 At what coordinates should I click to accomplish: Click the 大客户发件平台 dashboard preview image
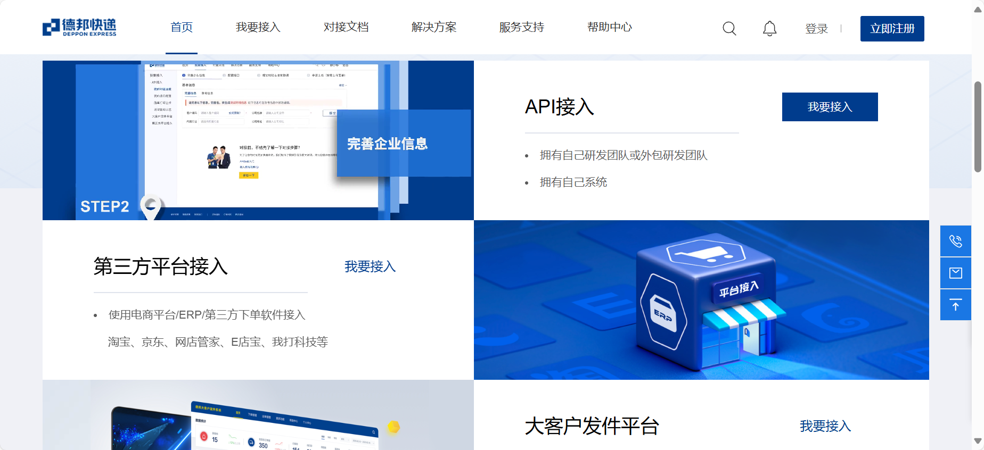(258, 415)
